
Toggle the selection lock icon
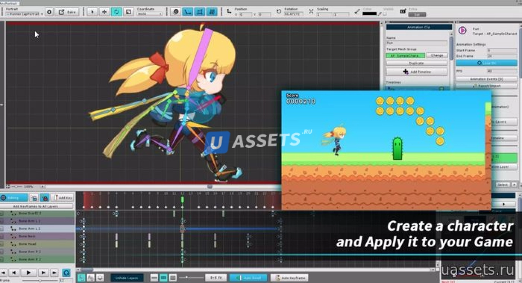pyautogui.click(x=34, y=197)
